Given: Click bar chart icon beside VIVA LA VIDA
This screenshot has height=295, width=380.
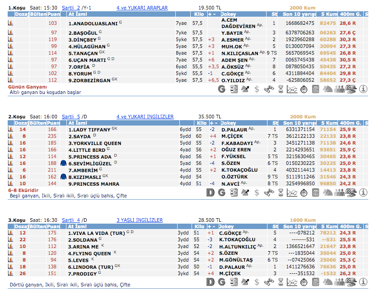Looking at the screenshot, I should [x=10, y=233].
